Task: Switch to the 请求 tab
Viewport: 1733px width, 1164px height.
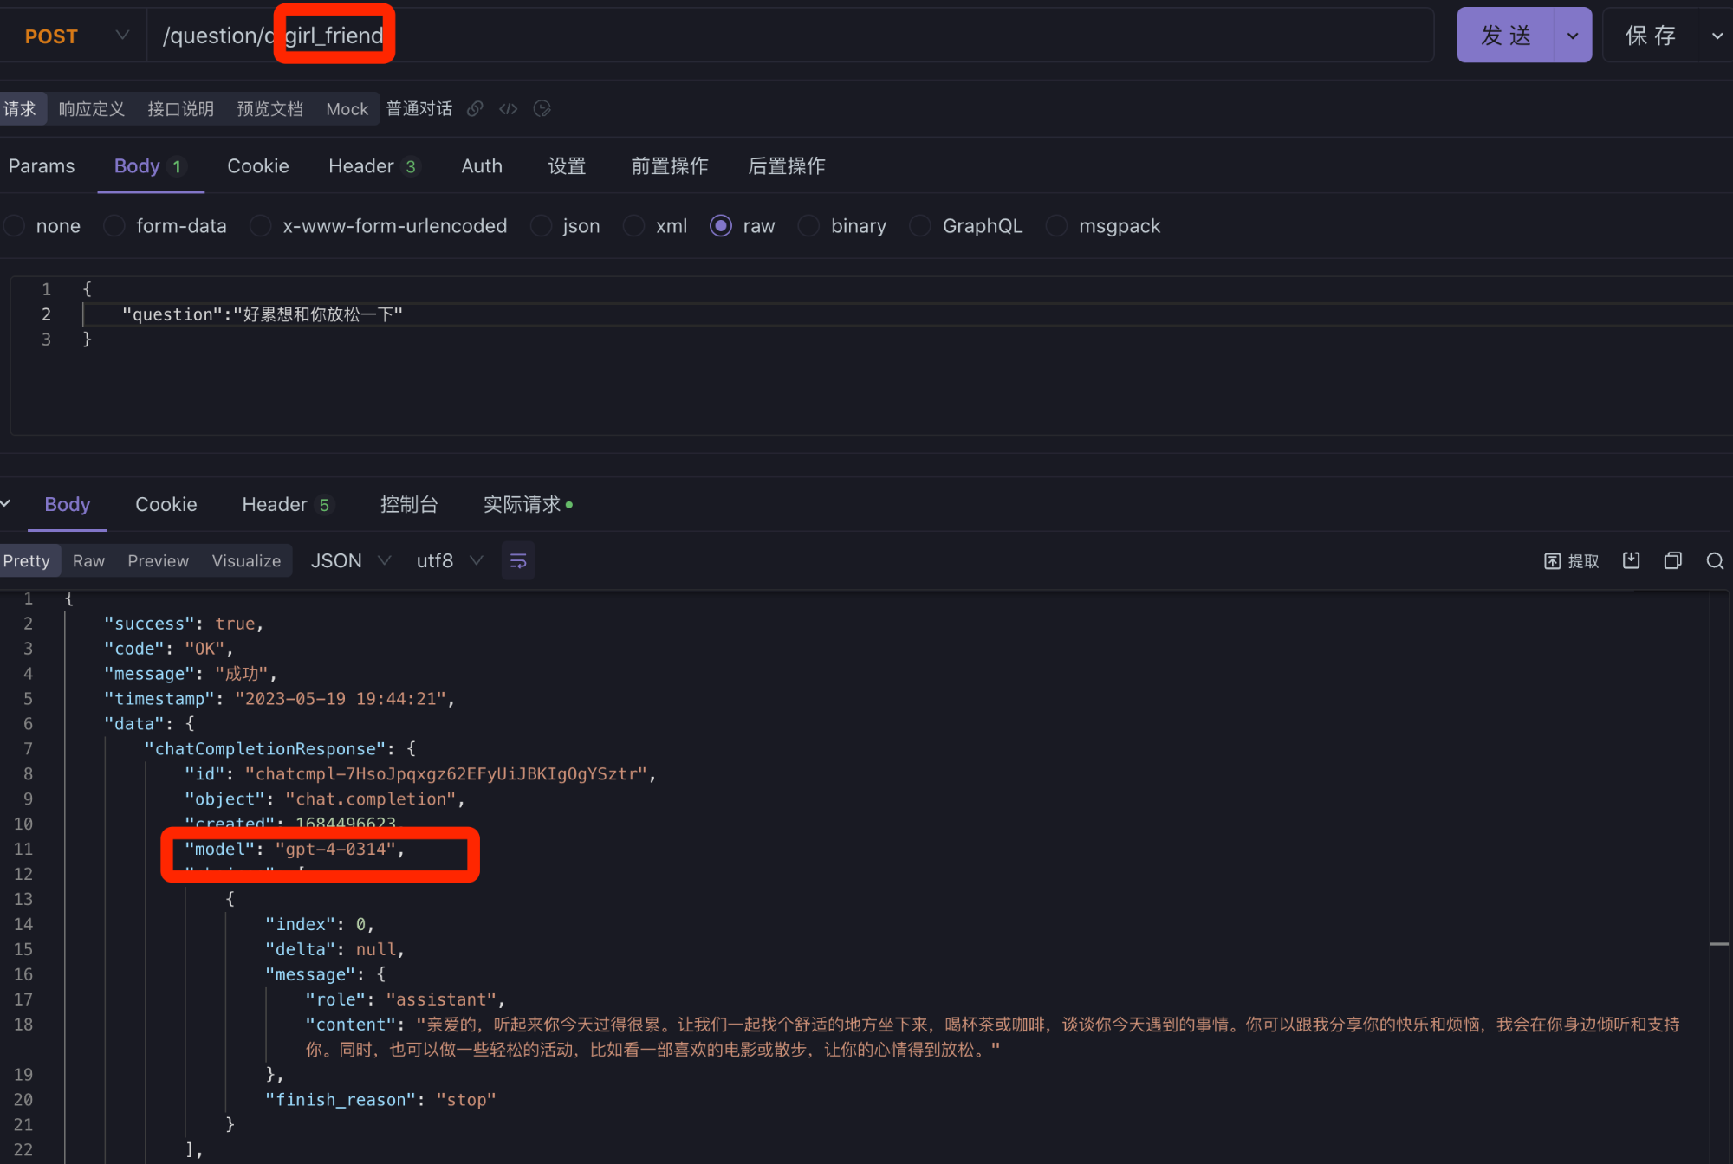Action: [x=21, y=109]
